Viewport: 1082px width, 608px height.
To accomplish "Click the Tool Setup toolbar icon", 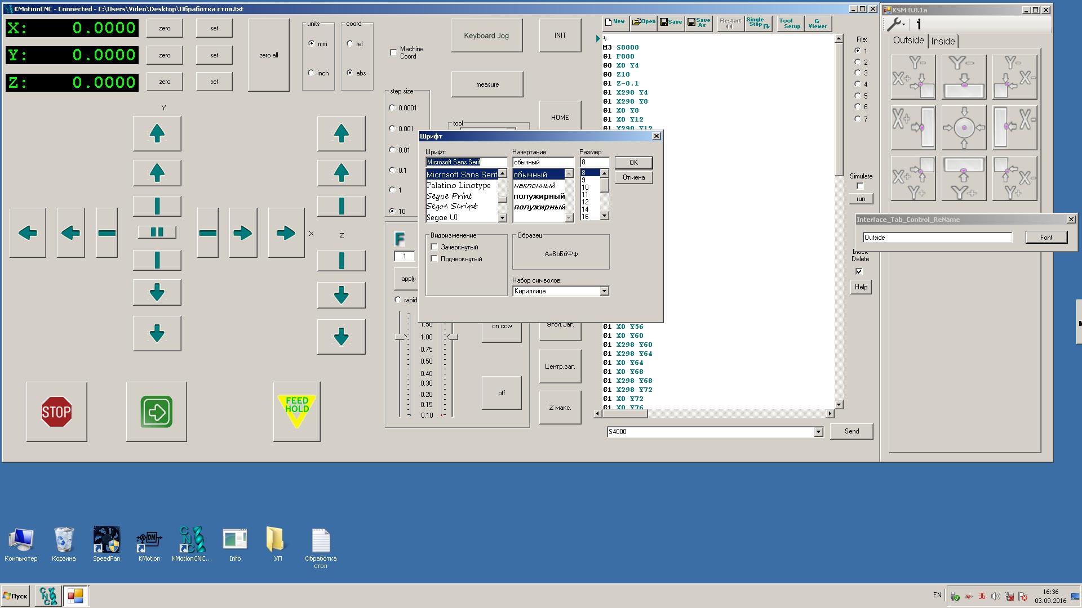I will click(791, 24).
